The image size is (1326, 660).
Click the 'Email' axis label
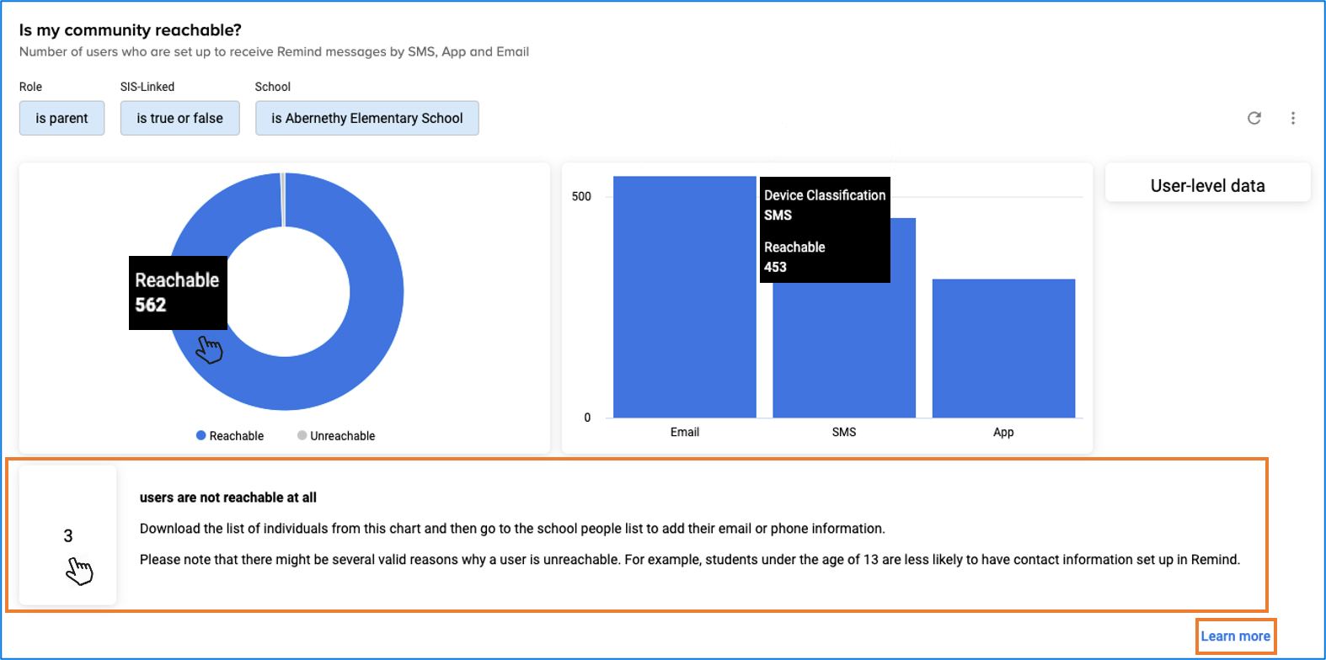click(685, 432)
